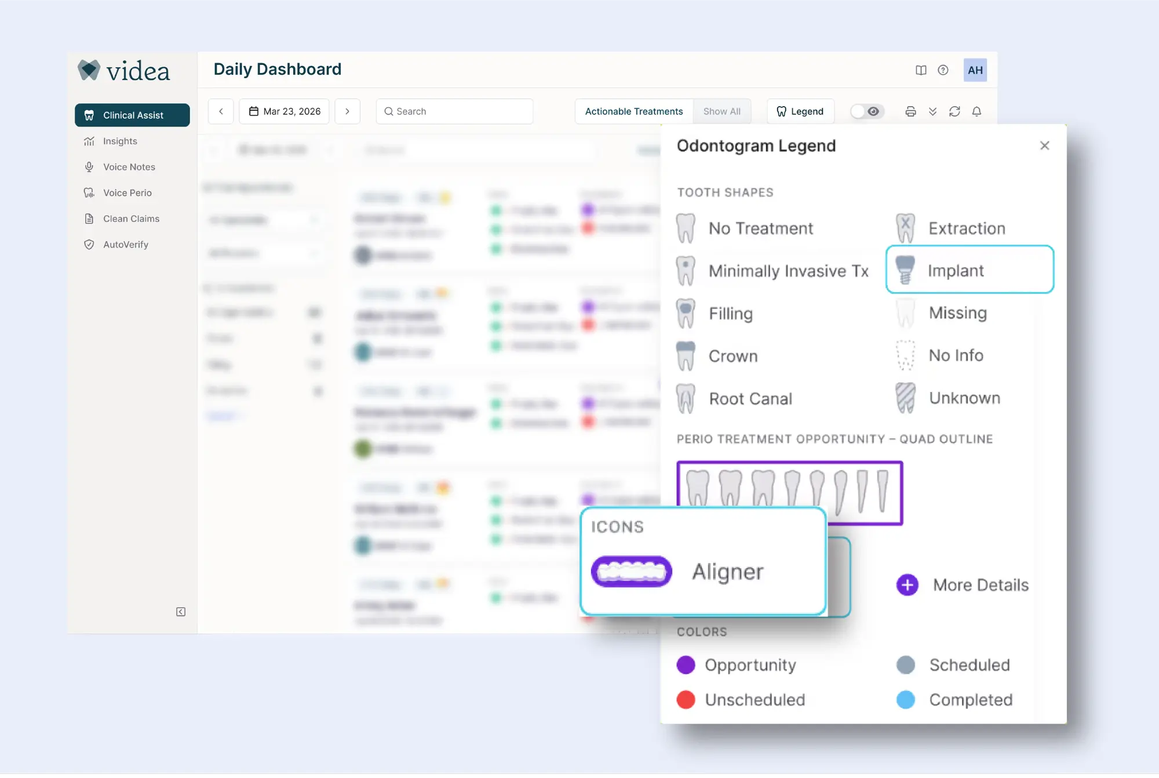The image size is (1159, 778).
Task: Click the AH user avatar
Action: (x=975, y=70)
